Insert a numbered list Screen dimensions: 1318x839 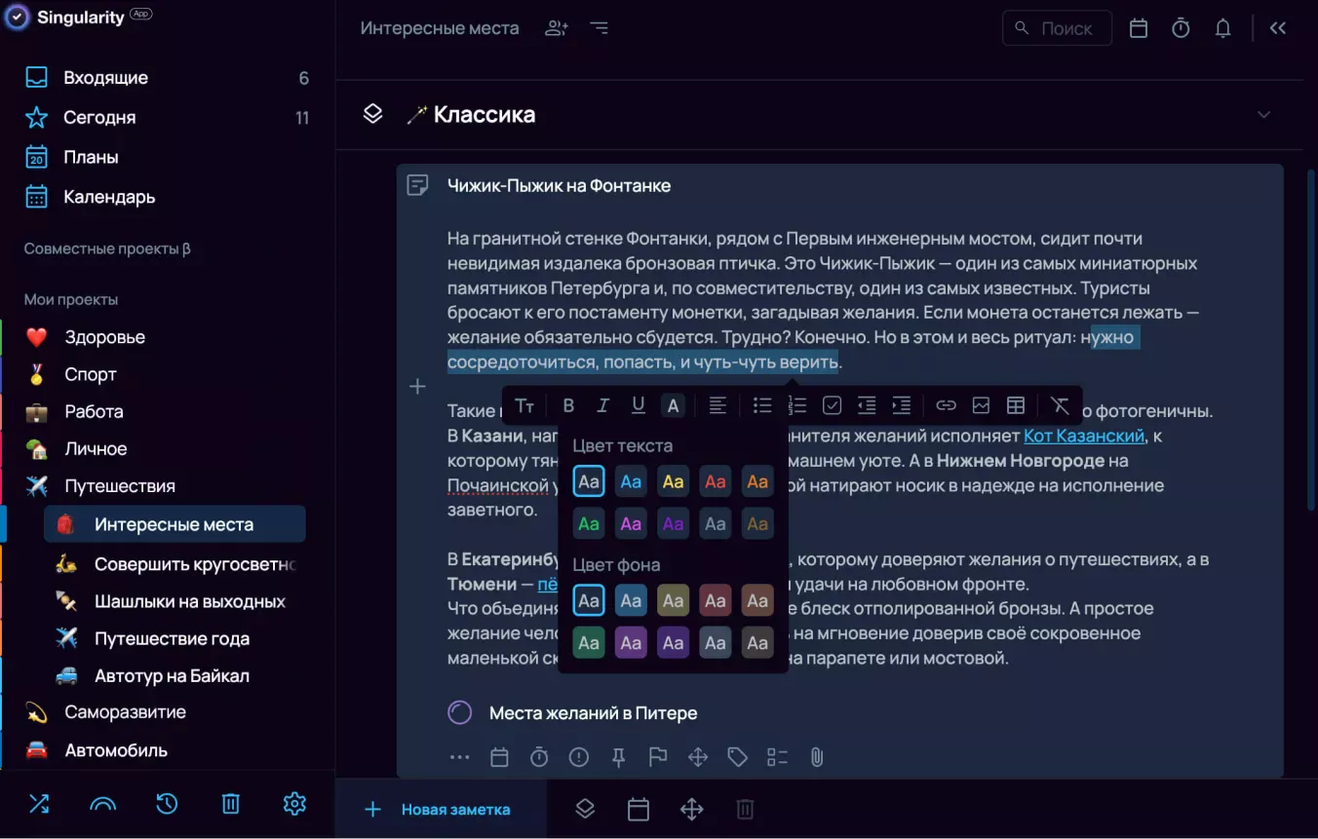(797, 405)
